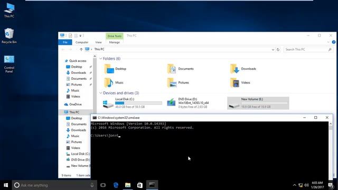Click the Windows Start button
This screenshot has width=338, height=190.
(x=6, y=185)
